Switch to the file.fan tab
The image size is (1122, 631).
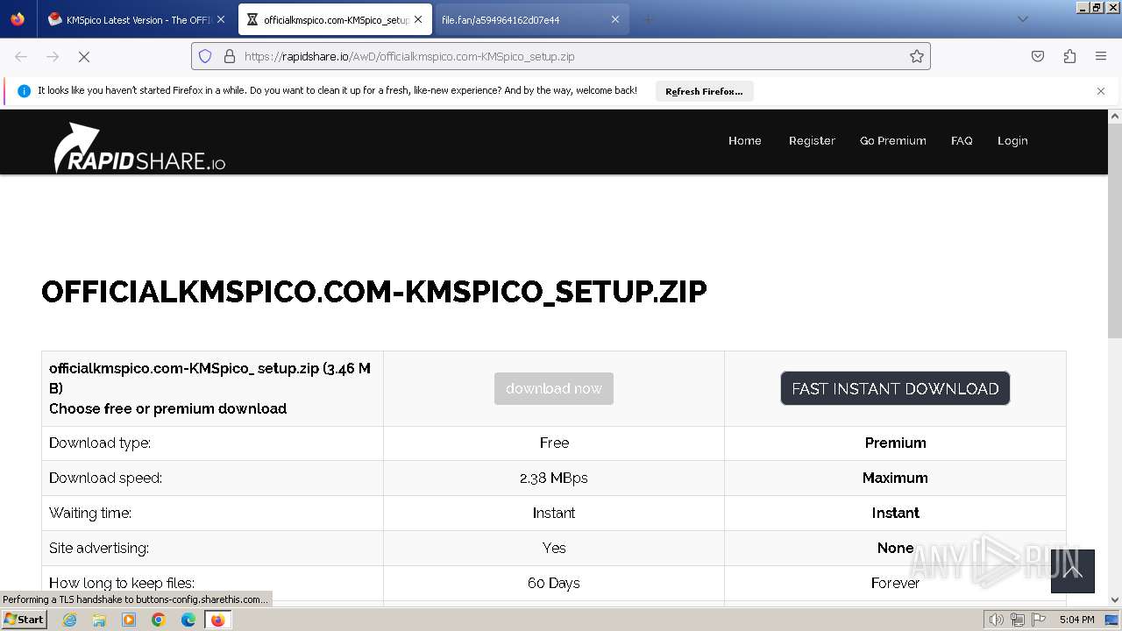(531, 19)
